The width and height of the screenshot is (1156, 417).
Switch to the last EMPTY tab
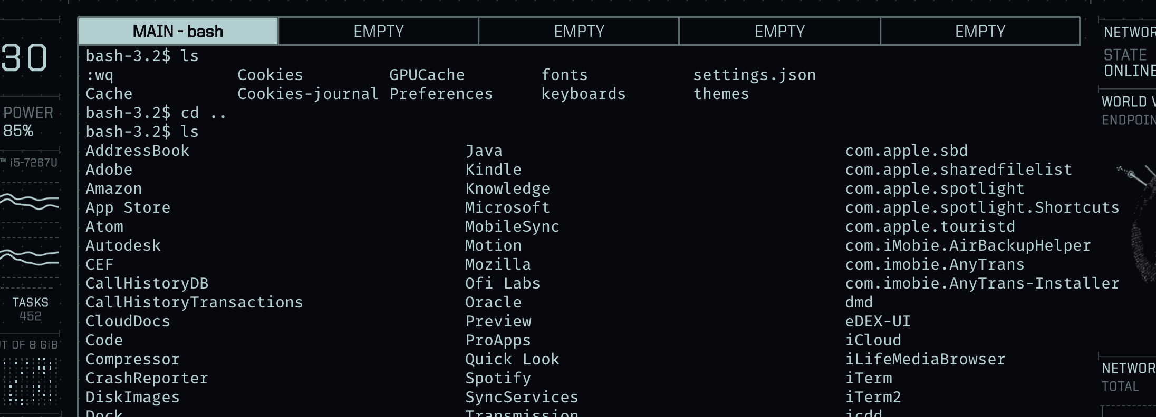point(980,32)
